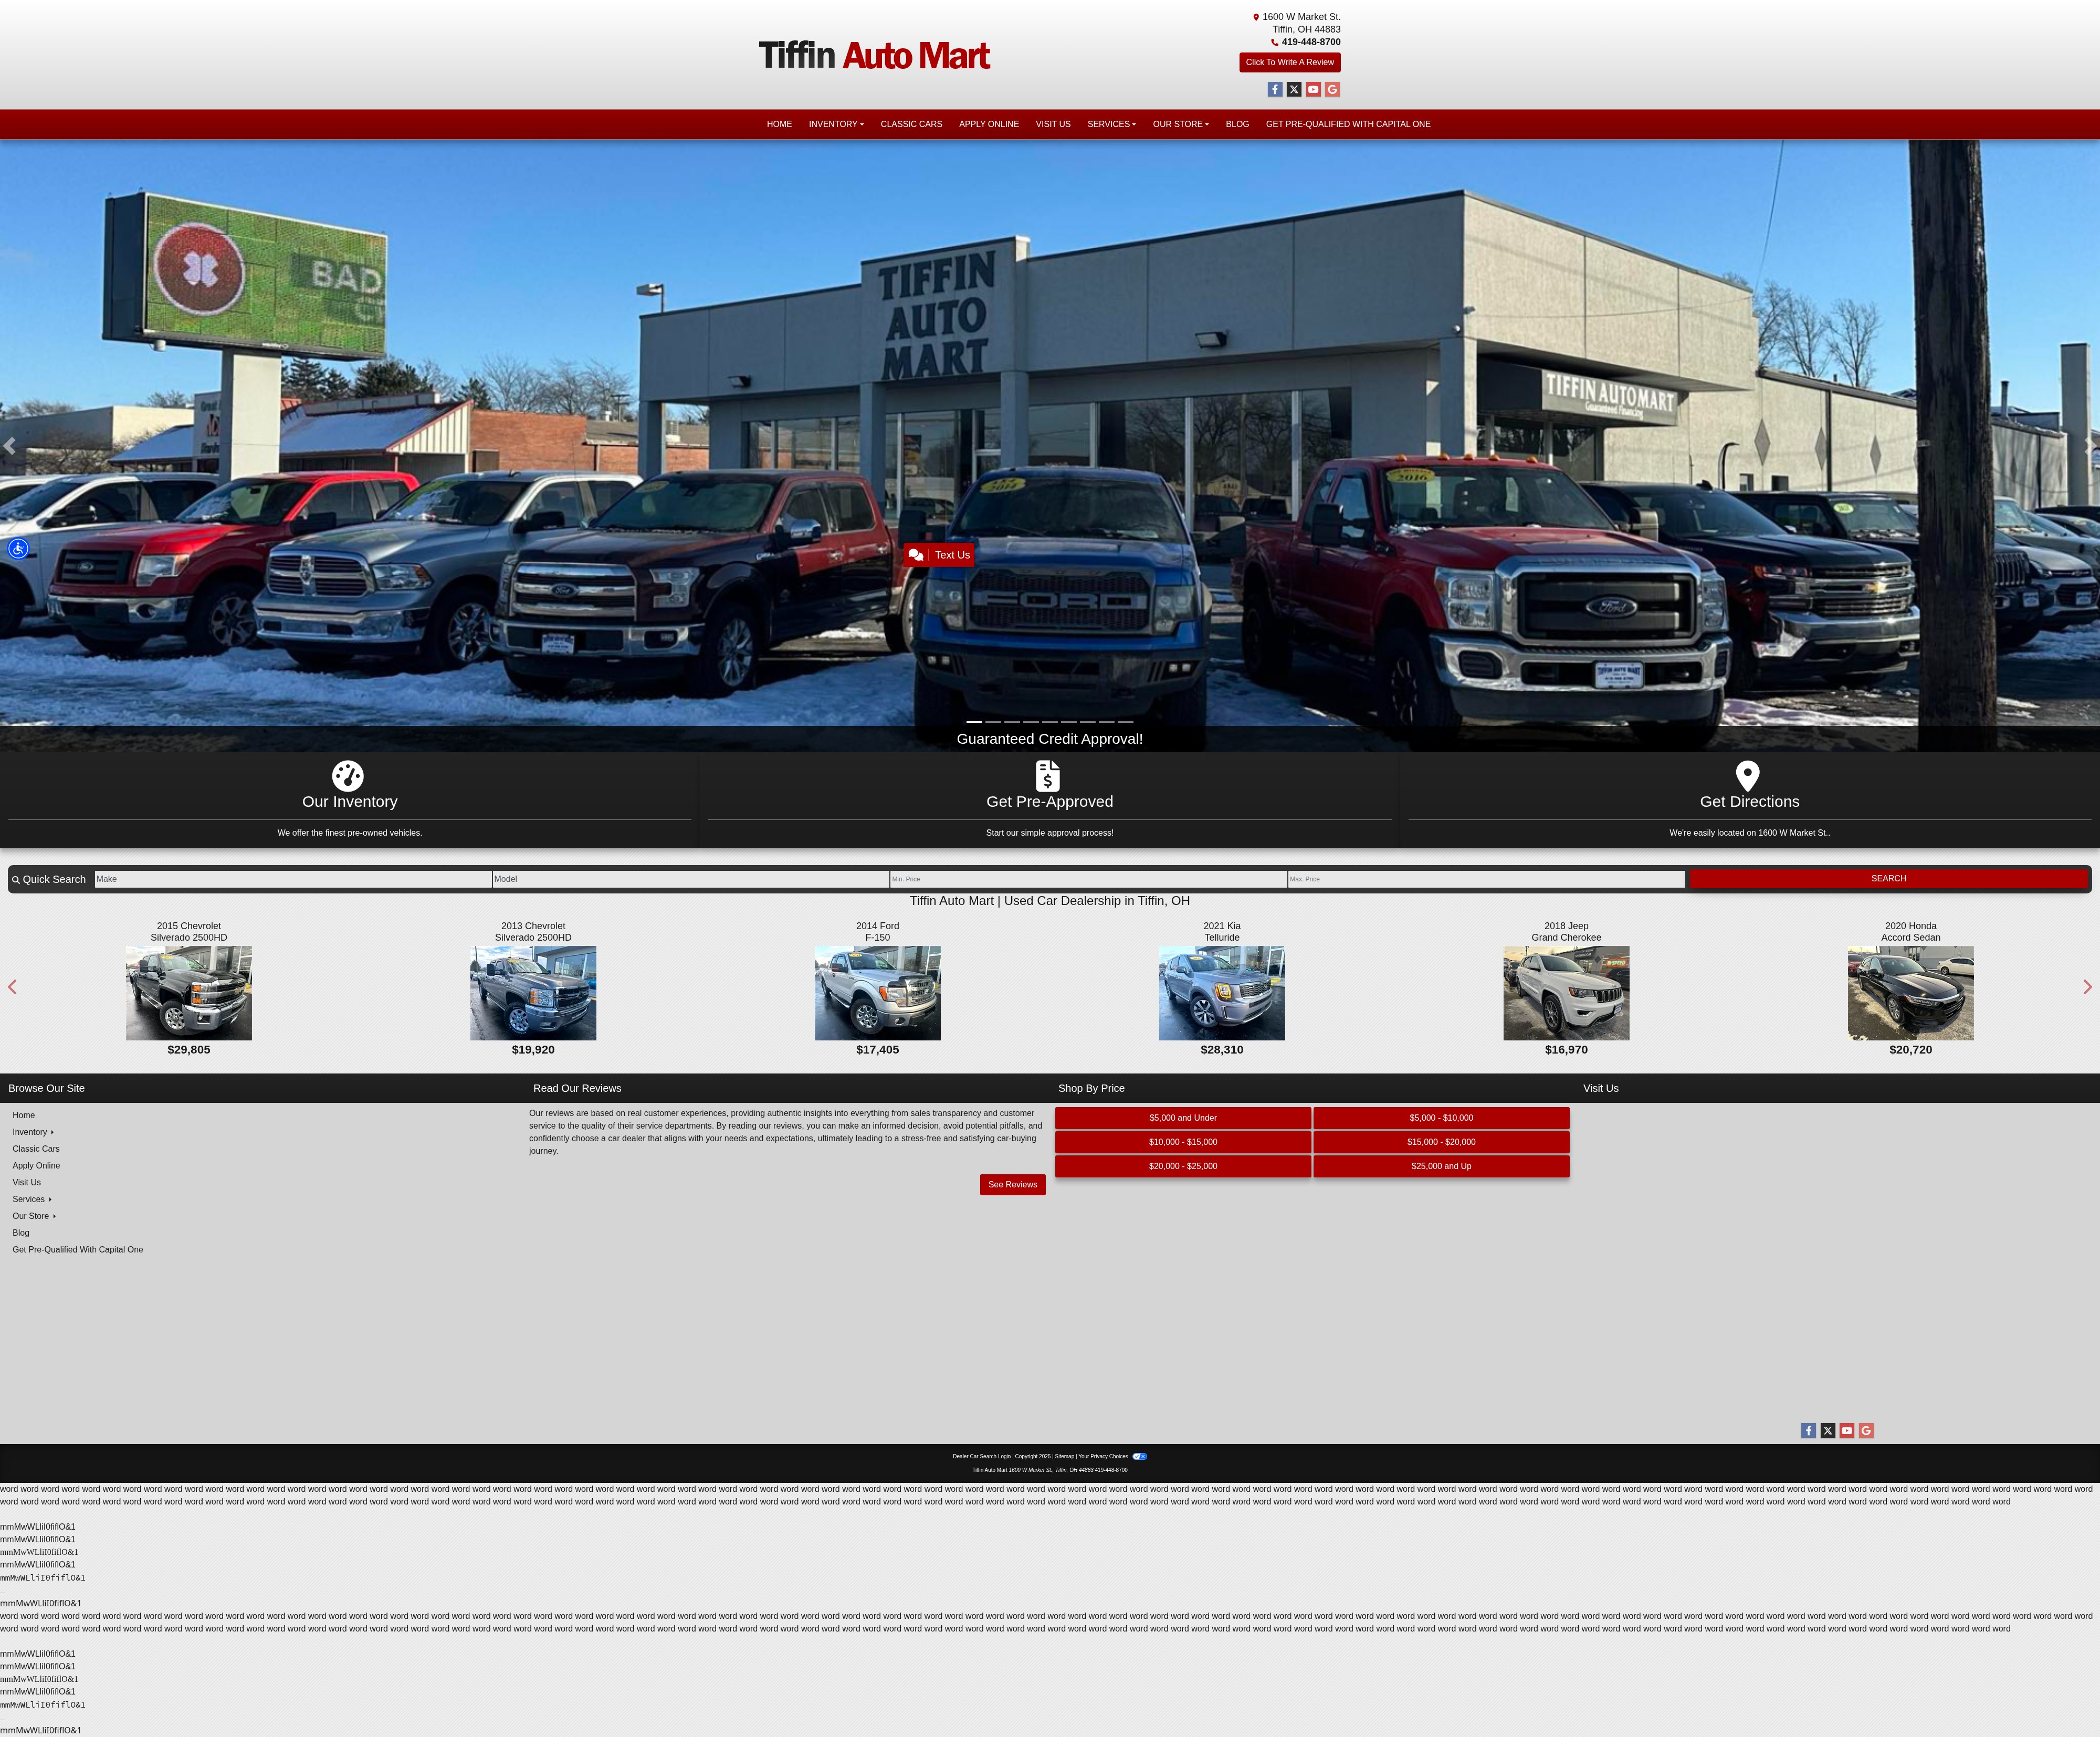The image size is (2100, 1737).
Task: Open the Text Us chat button
Action: pyautogui.click(x=939, y=555)
